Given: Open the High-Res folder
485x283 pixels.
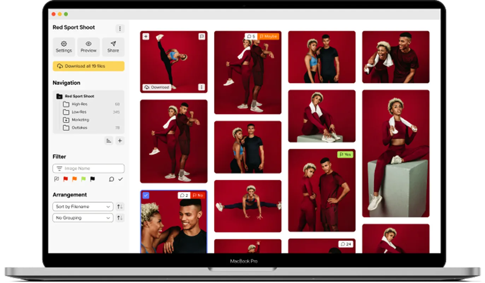Looking at the screenshot, I should (91, 104).
